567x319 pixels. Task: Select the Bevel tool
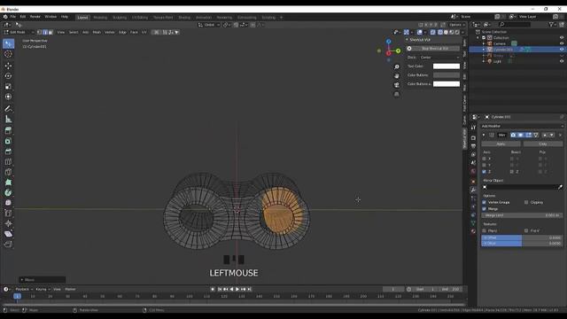click(x=8, y=152)
